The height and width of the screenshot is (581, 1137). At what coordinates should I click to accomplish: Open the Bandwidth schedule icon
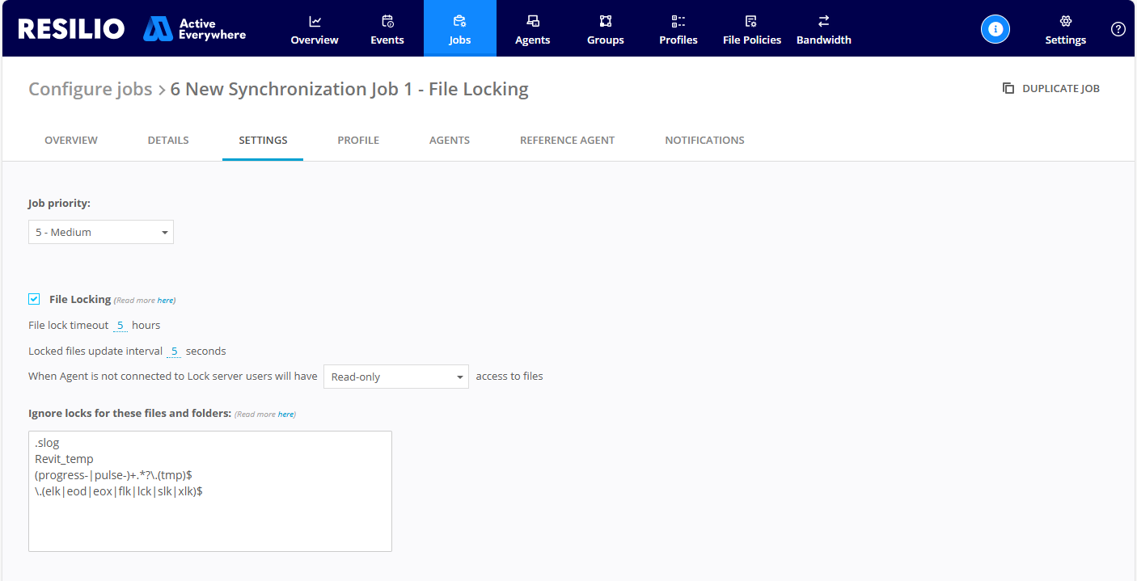[824, 19]
